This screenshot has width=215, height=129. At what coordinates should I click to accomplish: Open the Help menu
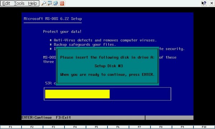click(x=33, y=3)
